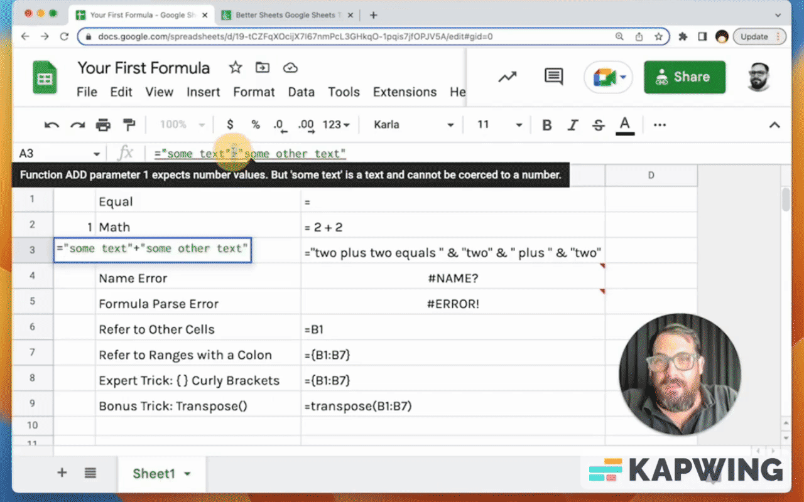
Task: Format as percent icon
Action: click(256, 125)
